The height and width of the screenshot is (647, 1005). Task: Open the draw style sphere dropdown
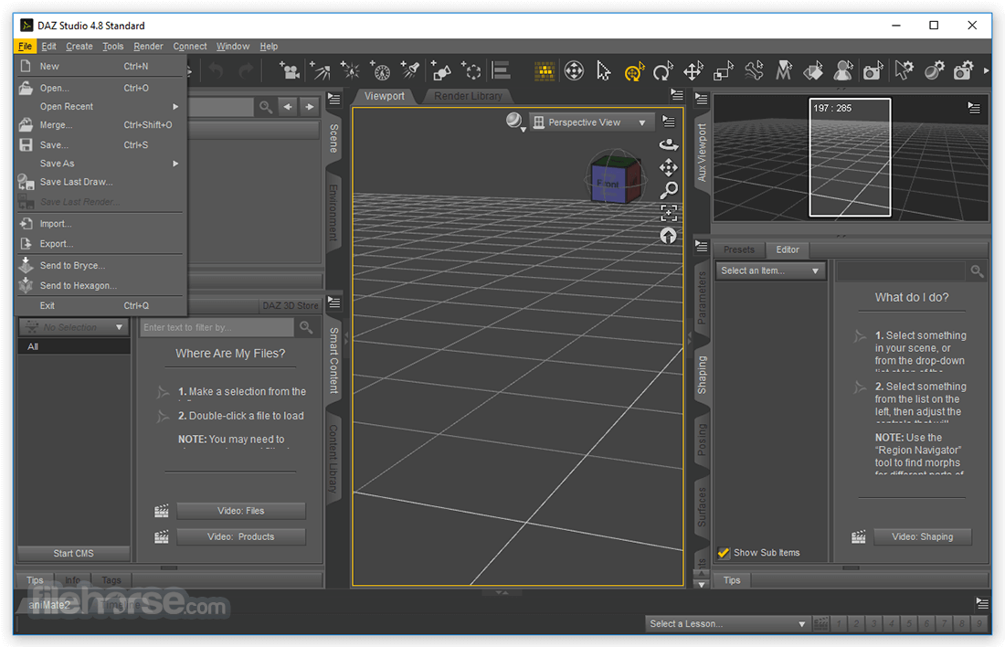pyautogui.click(x=515, y=122)
